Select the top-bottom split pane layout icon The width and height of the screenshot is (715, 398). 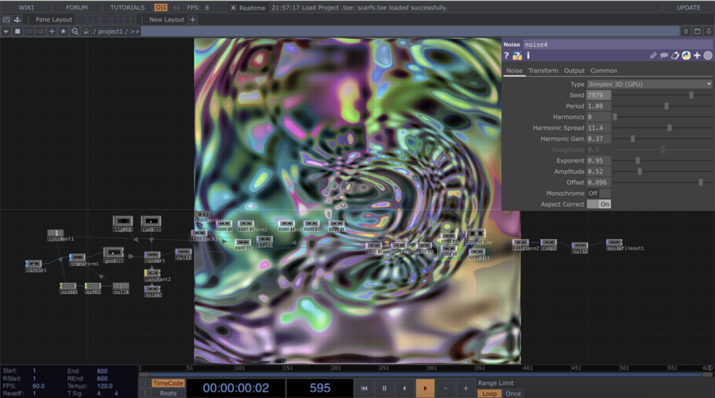pos(106,19)
